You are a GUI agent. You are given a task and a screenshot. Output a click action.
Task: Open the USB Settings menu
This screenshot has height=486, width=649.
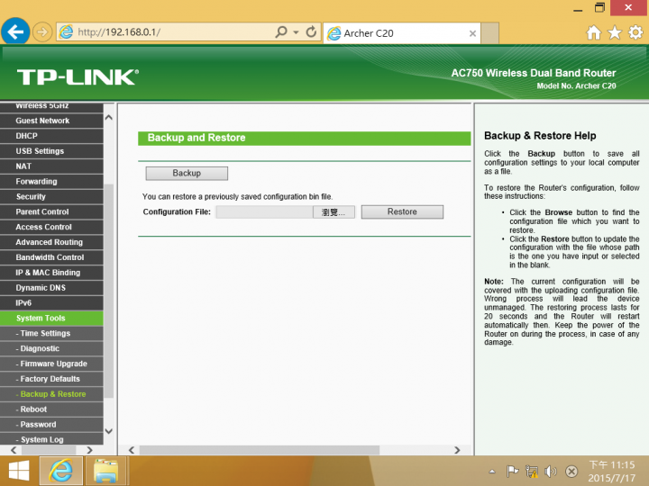pos(51,151)
